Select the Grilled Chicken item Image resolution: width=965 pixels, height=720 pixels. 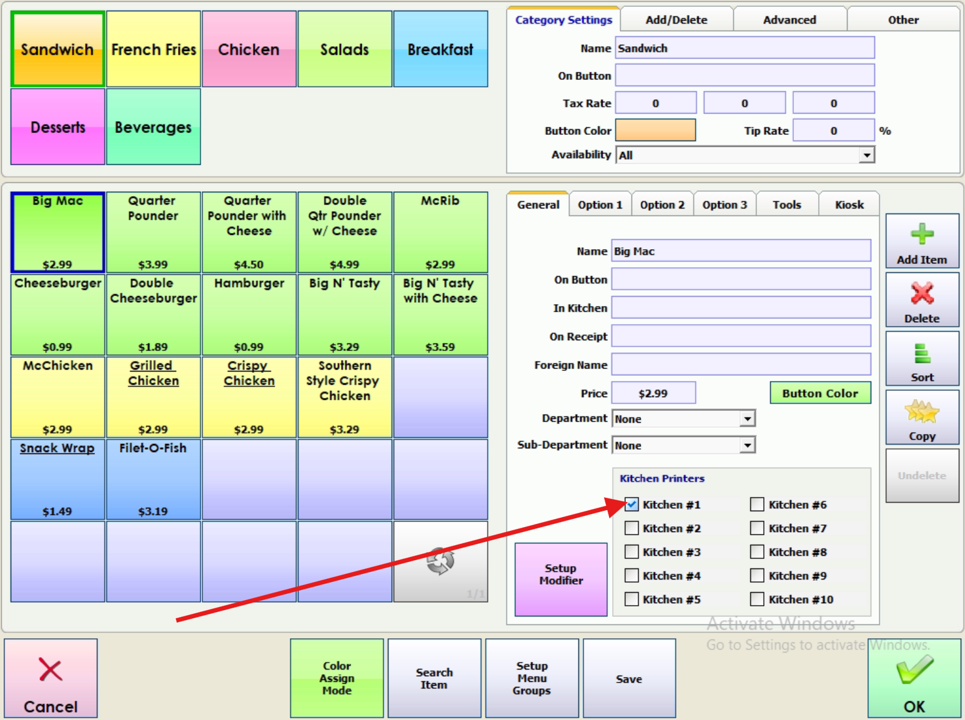pos(154,397)
